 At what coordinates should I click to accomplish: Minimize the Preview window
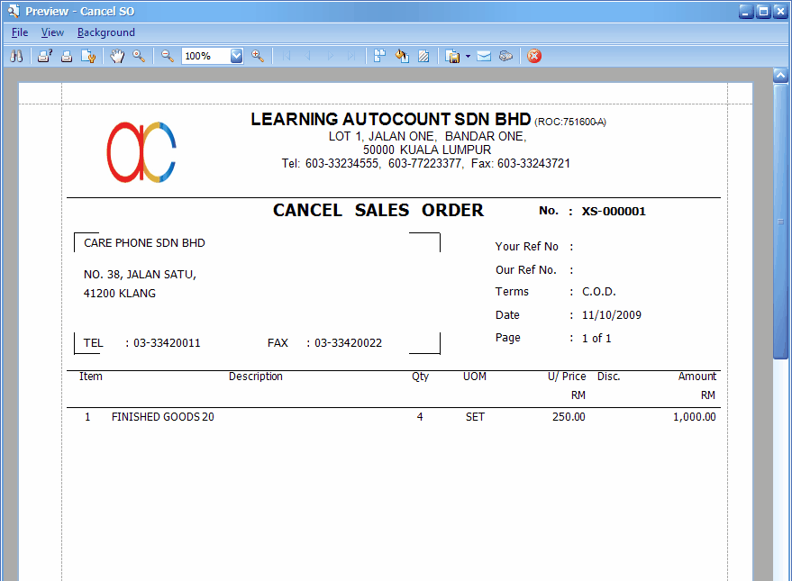tap(746, 11)
